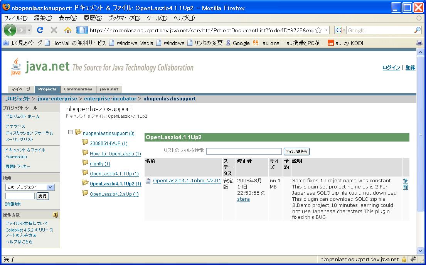
Task: Open the Google bookmark
Action: click(x=237, y=43)
